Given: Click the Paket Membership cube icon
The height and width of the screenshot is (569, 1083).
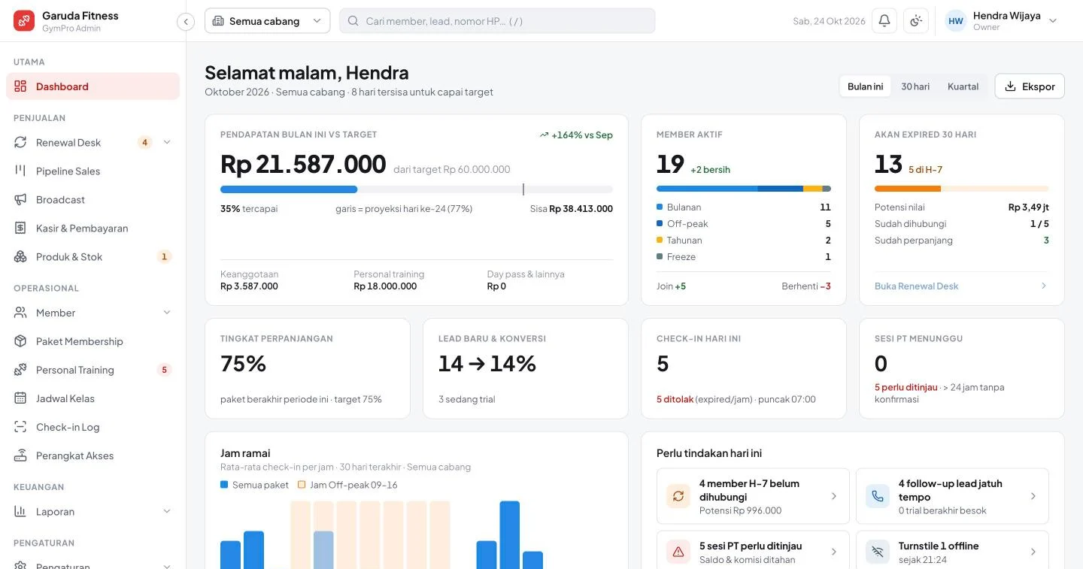Looking at the screenshot, I should (x=20, y=341).
